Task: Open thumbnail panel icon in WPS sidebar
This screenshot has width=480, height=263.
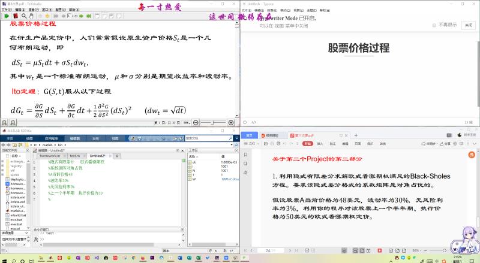Action: [245, 164]
